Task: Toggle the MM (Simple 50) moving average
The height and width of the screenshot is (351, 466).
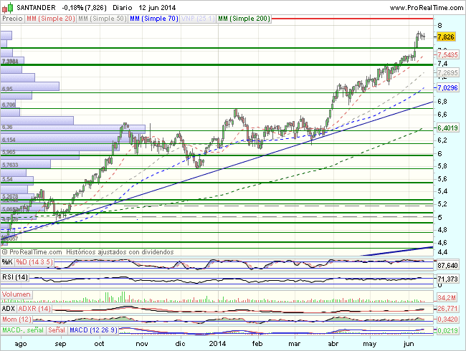Action: coord(101,18)
